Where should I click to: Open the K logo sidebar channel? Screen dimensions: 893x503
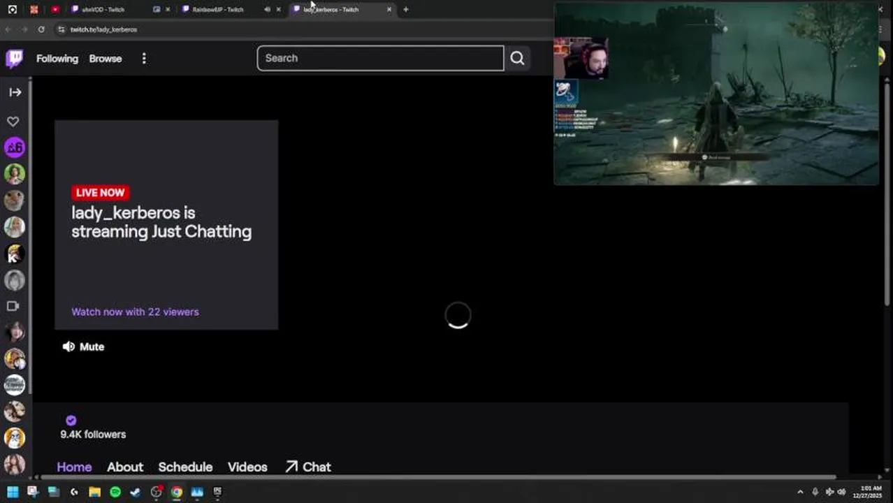pos(15,254)
